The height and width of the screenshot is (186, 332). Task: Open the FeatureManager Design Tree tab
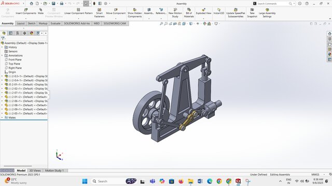coord(4,33)
